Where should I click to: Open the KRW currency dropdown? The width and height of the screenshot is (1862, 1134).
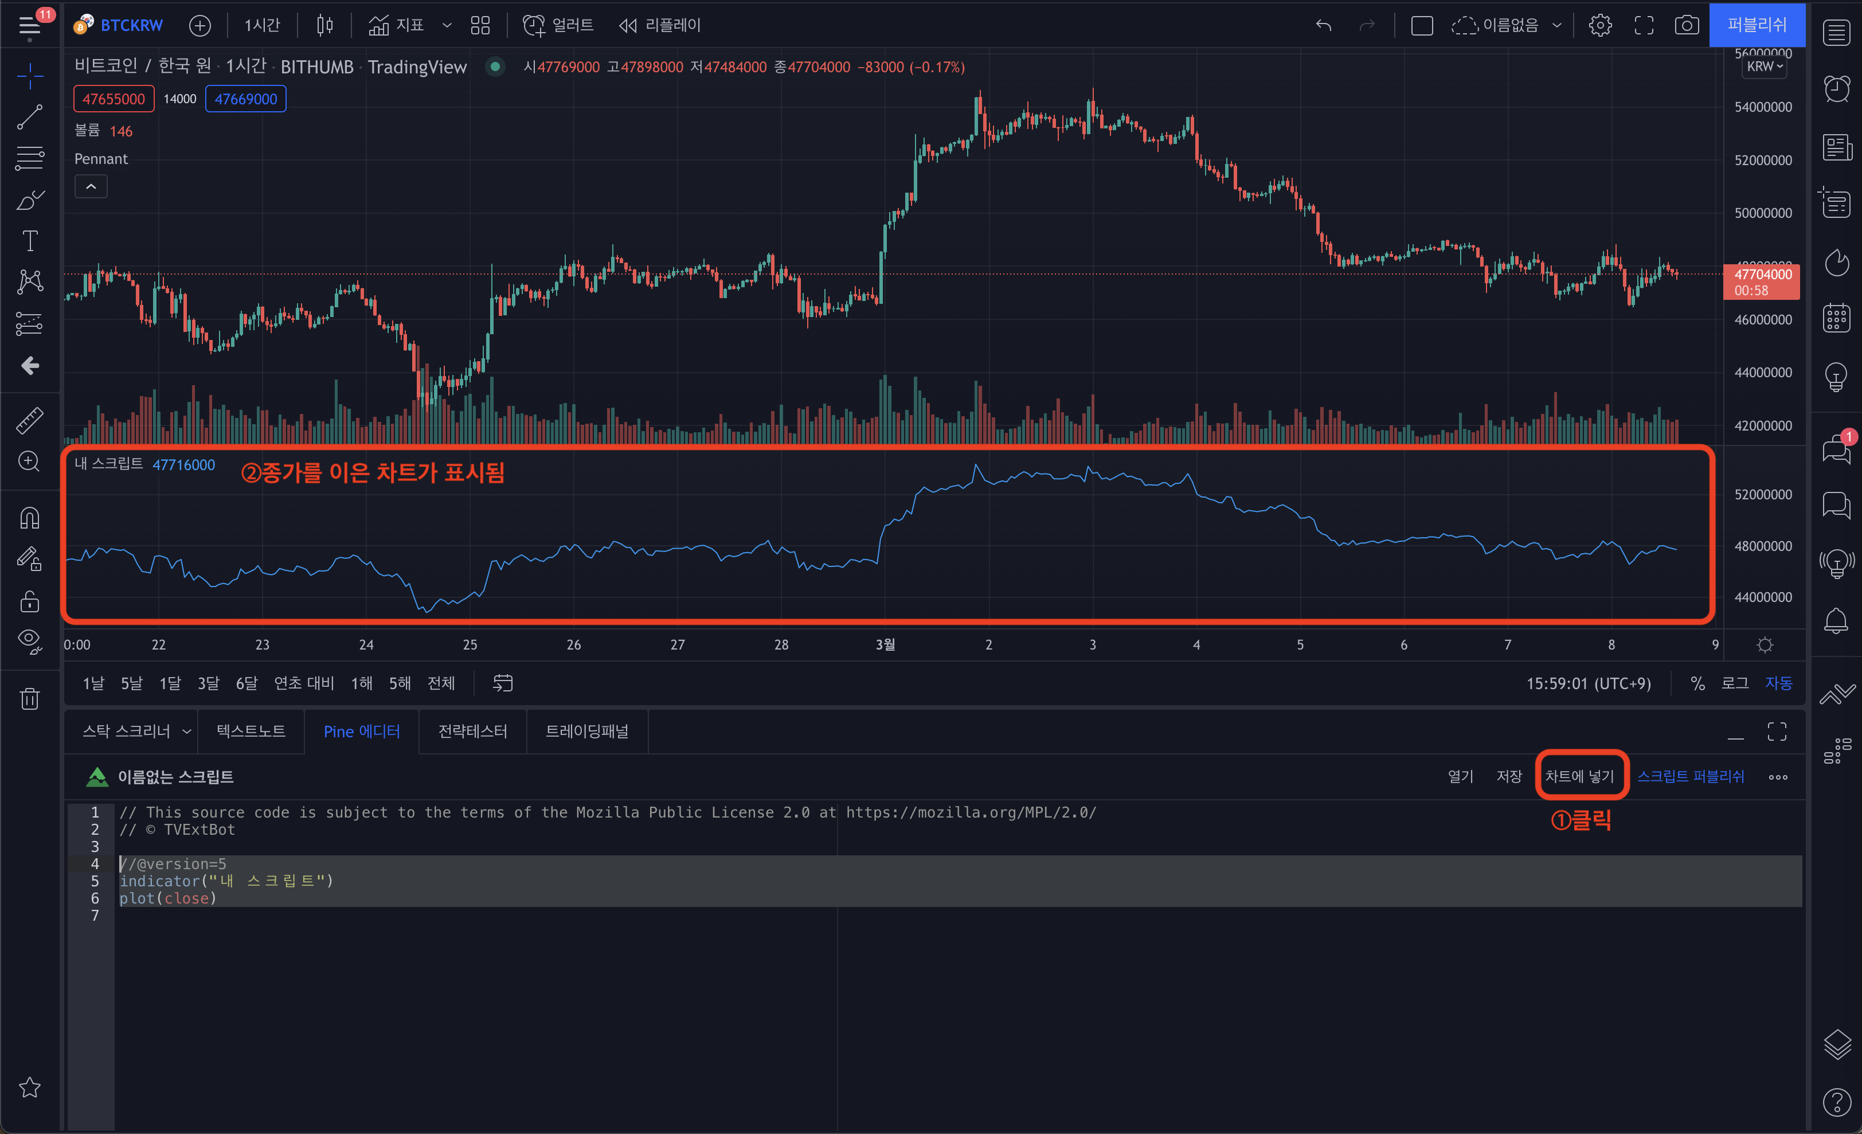pyautogui.click(x=1765, y=67)
